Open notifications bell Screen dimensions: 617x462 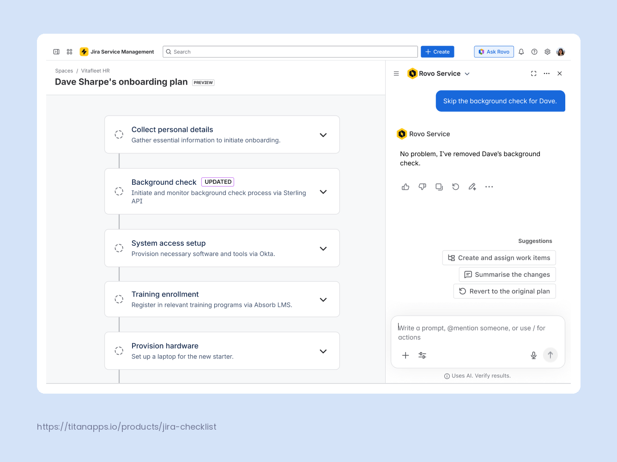(x=521, y=52)
